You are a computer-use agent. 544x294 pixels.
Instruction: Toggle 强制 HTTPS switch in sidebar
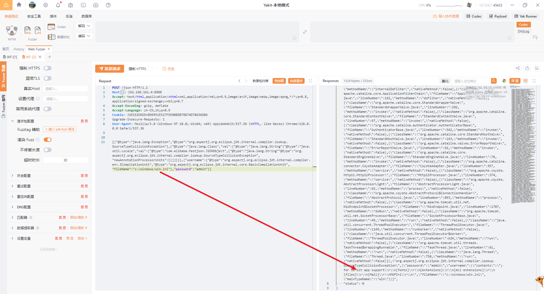(x=48, y=68)
